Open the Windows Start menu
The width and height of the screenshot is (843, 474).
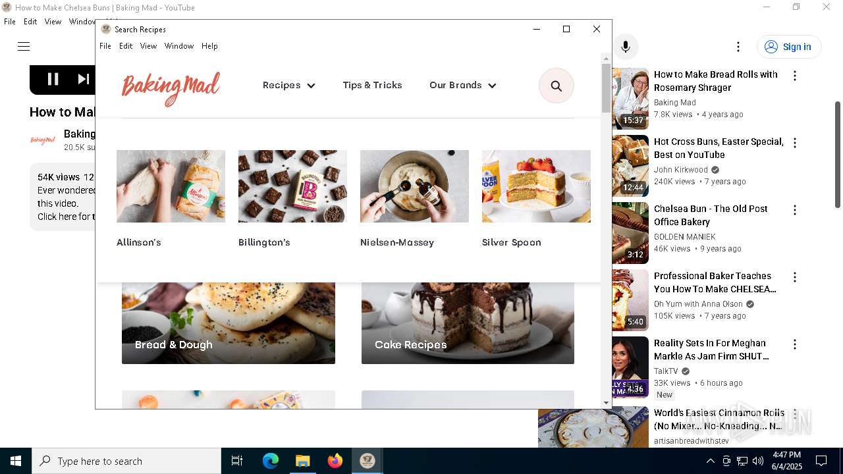(x=16, y=461)
